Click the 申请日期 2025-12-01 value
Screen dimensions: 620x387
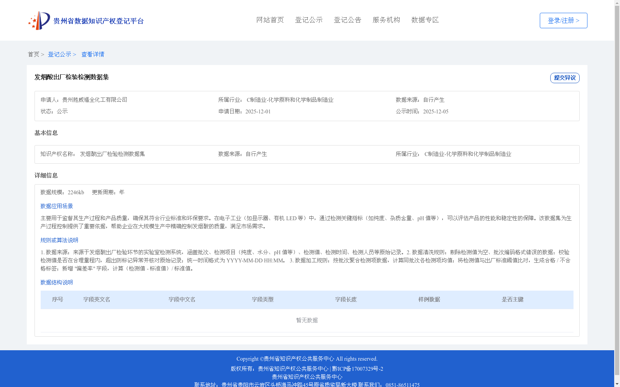coord(258,111)
